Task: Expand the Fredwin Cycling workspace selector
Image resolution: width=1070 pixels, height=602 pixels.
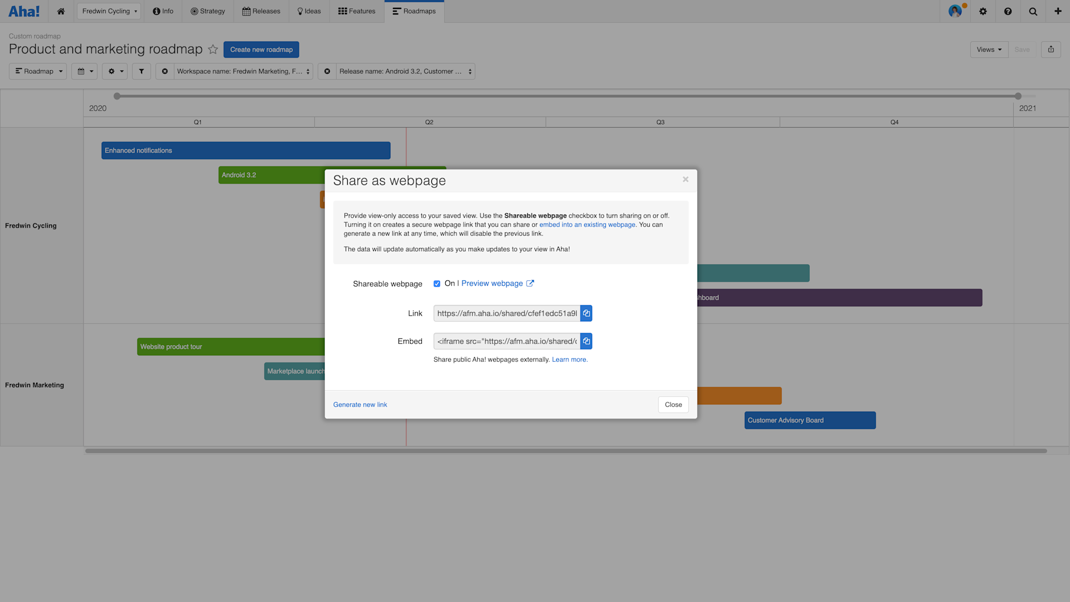Action: tap(108, 11)
